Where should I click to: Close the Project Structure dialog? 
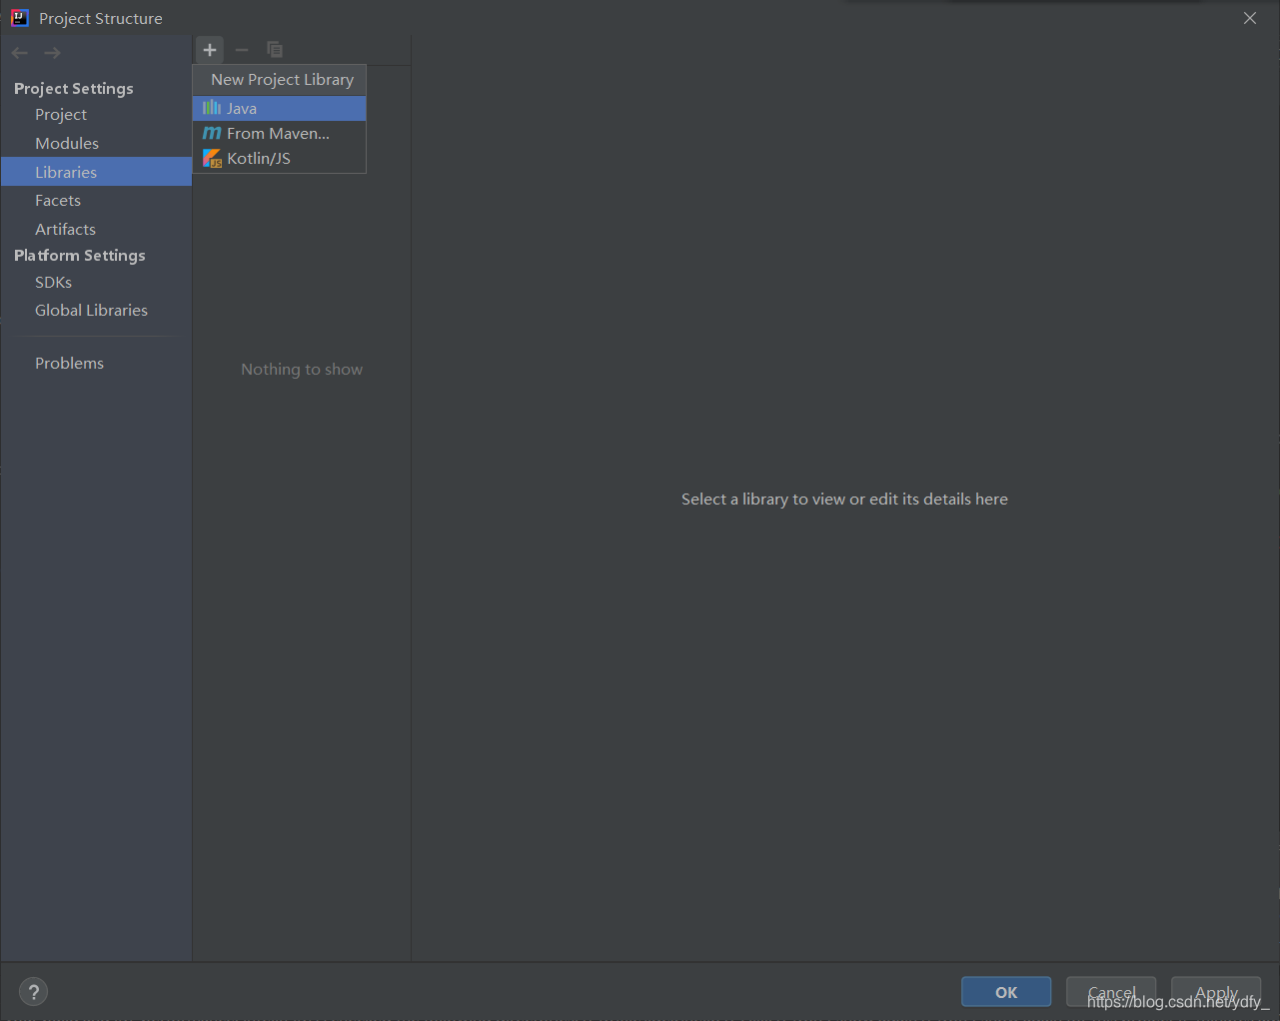(1250, 18)
